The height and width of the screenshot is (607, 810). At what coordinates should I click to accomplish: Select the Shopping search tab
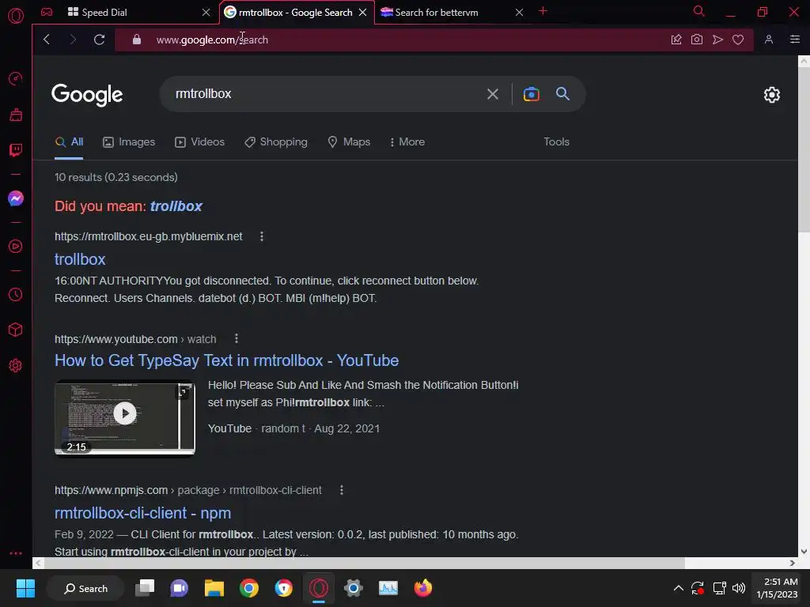276,142
